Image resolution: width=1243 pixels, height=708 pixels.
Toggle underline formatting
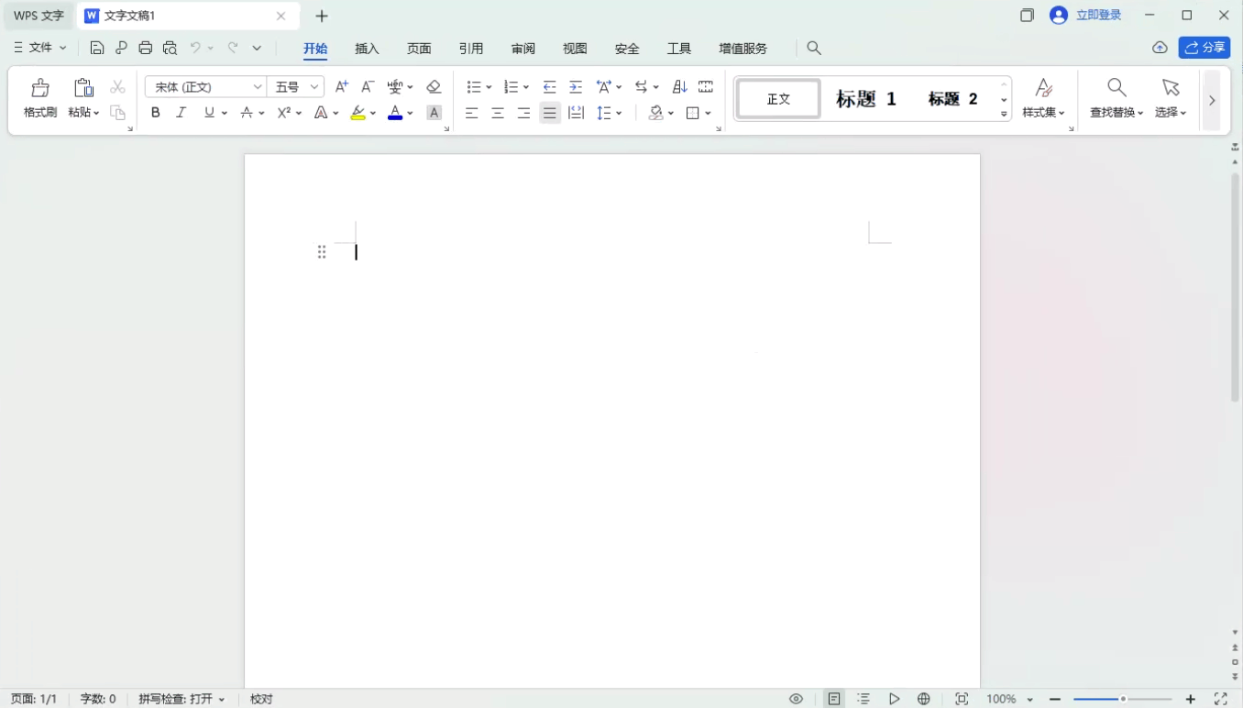pyautogui.click(x=209, y=113)
